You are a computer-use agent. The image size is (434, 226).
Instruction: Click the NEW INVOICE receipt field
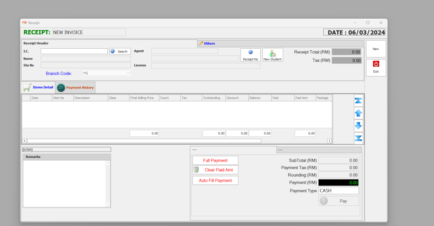89,32
